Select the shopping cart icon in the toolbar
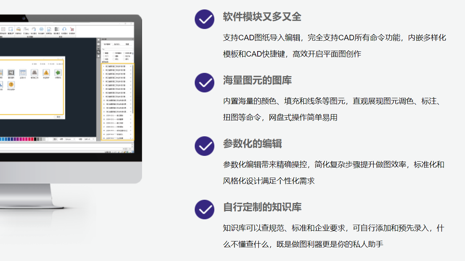Screen dimensions: 465x261 click(72, 29)
